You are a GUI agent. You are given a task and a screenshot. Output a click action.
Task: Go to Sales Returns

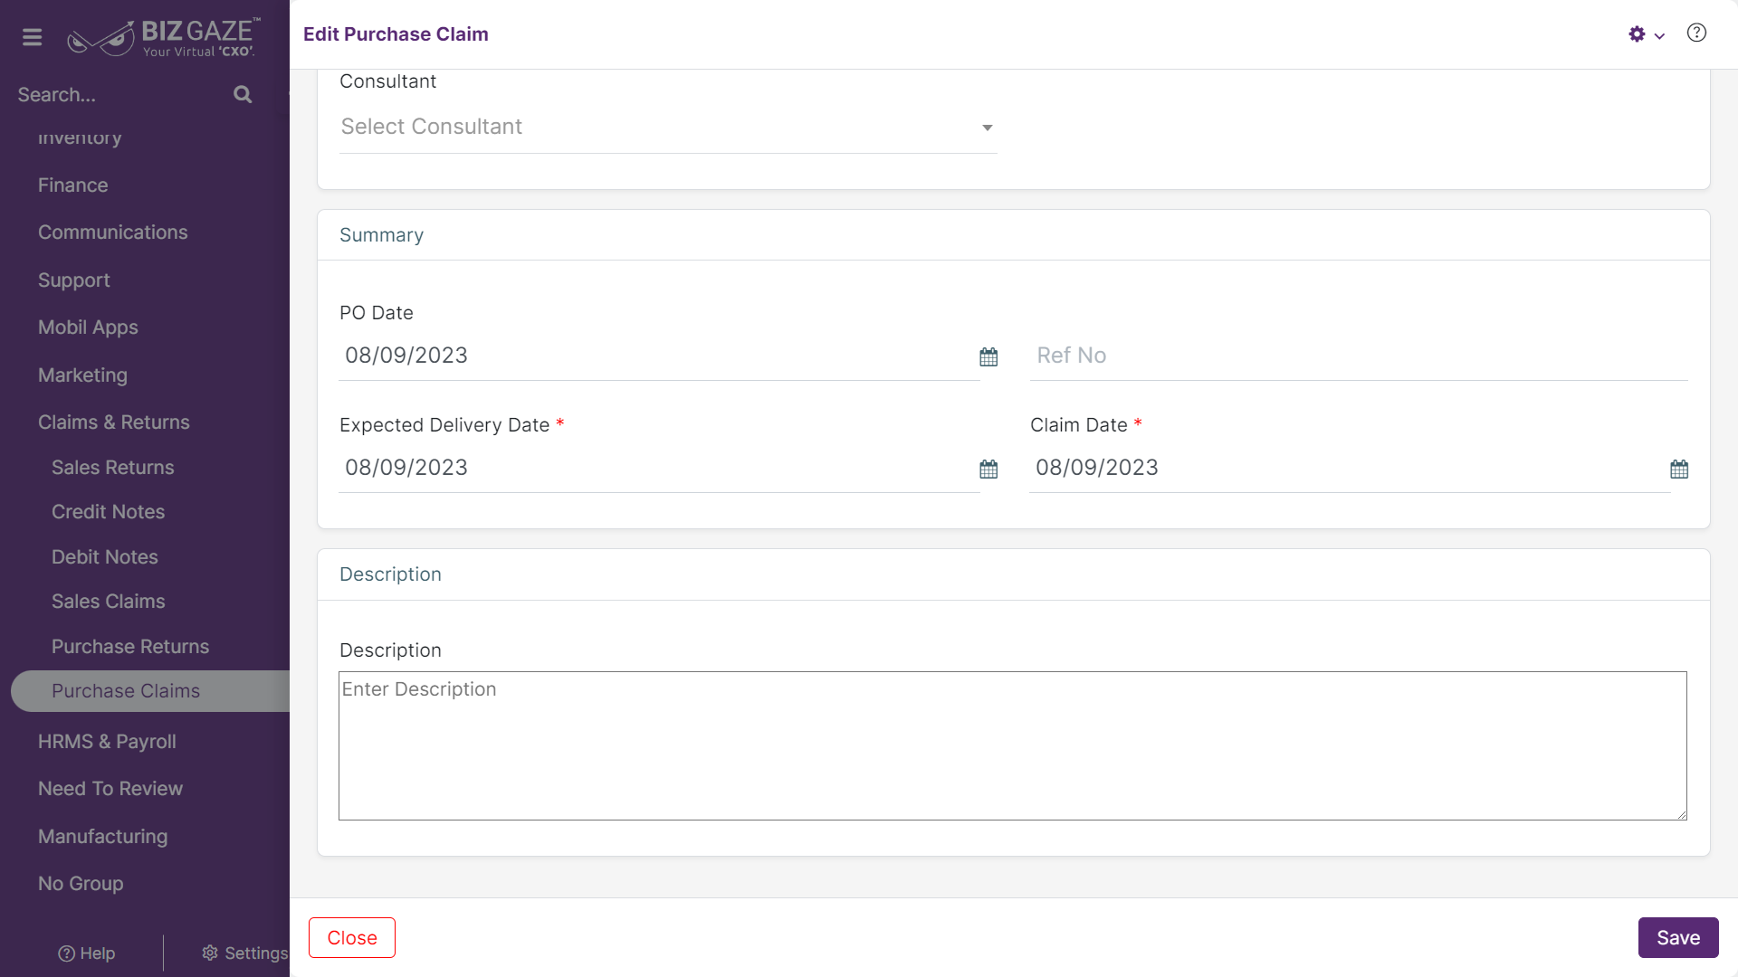[x=113, y=467]
